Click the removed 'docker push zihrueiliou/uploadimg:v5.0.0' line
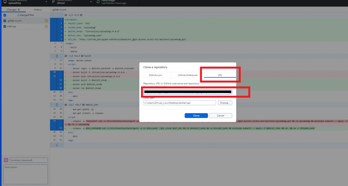Screen dimensions: 348x186 (x=96, y=76)
